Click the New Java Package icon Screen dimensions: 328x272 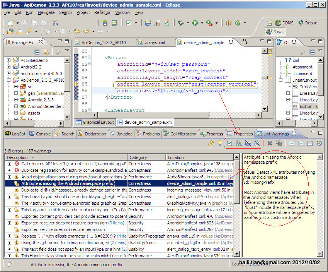click(229, 23)
